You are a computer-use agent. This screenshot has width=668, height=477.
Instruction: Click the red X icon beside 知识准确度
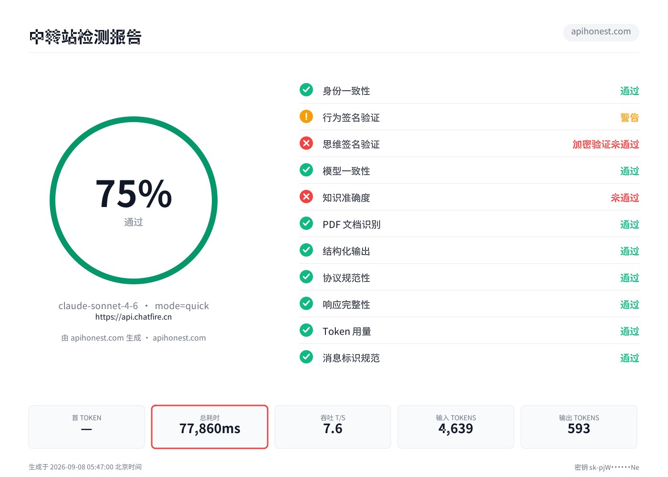[306, 197]
